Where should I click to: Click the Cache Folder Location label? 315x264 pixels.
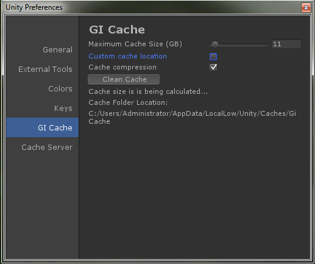pyautogui.click(x=128, y=102)
